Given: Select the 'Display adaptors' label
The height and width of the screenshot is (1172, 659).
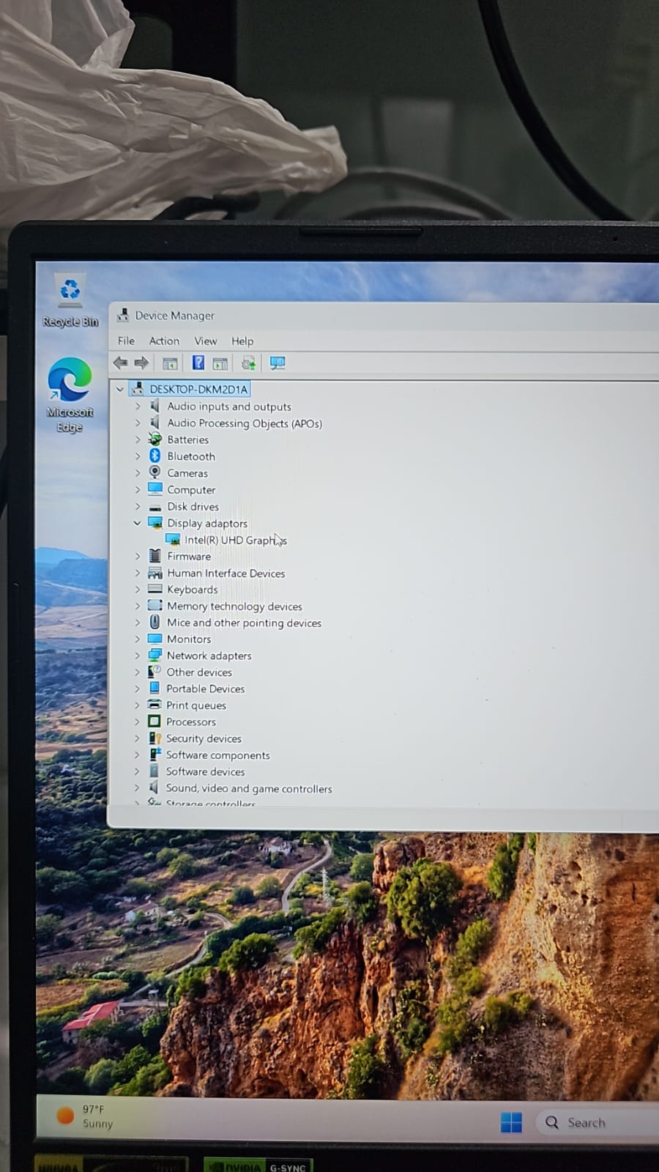Looking at the screenshot, I should (207, 523).
